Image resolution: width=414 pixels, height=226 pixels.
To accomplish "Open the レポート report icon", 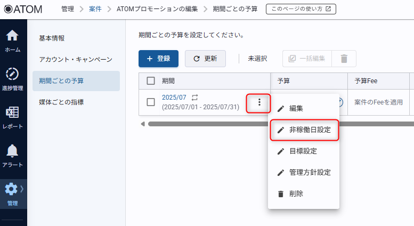I will click(13, 113).
